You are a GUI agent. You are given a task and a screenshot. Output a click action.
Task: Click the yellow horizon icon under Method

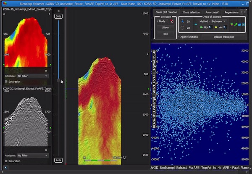[x=216, y=27]
